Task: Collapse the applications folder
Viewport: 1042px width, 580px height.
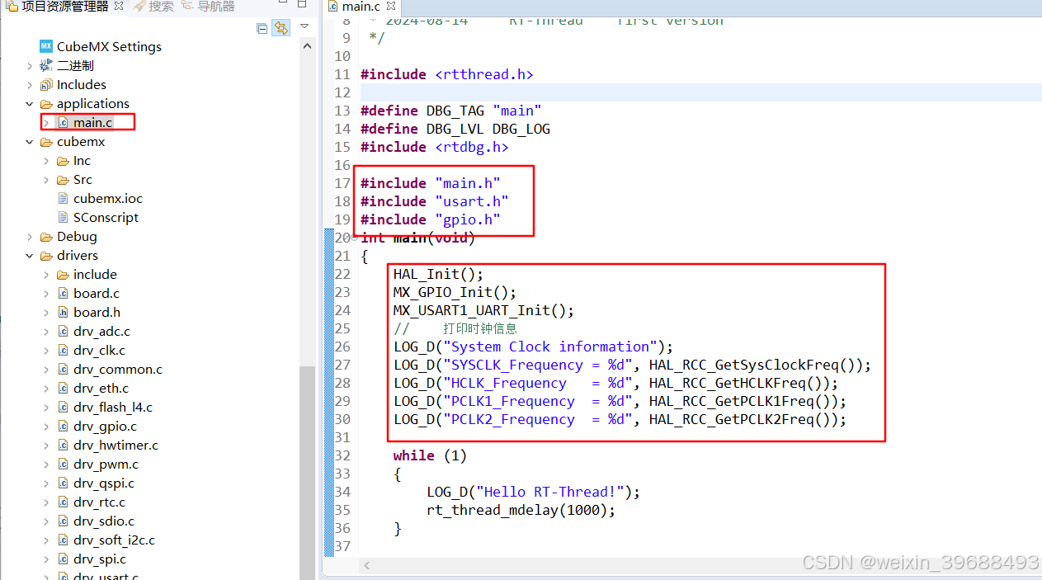Action: click(x=30, y=103)
